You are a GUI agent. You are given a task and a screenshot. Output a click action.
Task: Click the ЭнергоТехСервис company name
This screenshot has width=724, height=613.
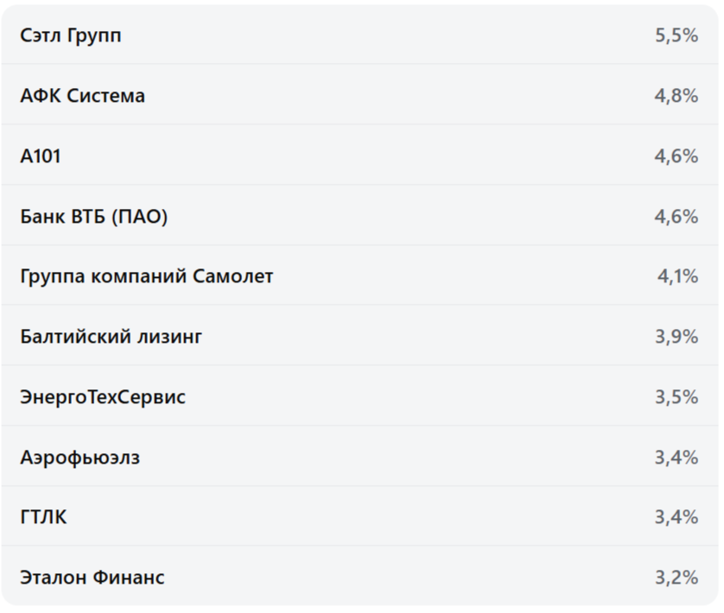click(103, 397)
